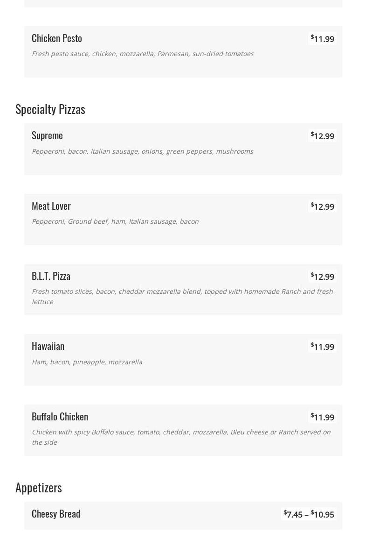Select the Buffalo Chicken description text
Screen dimensions: 366x540
coord(181,437)
